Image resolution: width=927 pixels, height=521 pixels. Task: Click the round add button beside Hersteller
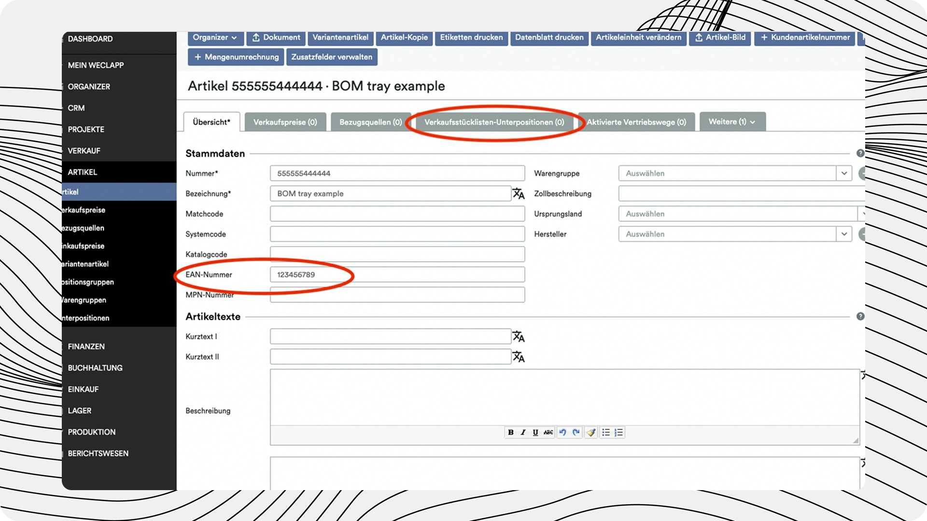pyautogui.click(x=862, y=234)
